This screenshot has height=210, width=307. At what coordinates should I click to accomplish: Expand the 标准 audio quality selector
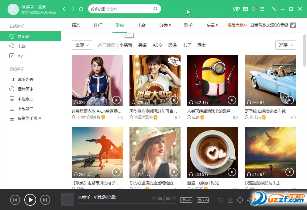tap(186, 200)
